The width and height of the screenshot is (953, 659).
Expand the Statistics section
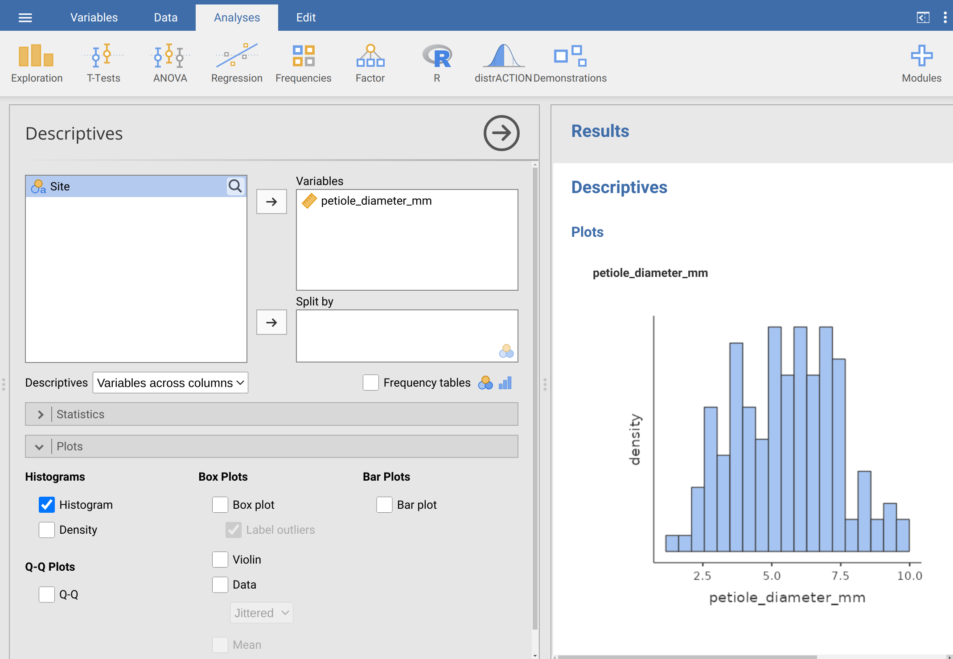coord(41,414)
